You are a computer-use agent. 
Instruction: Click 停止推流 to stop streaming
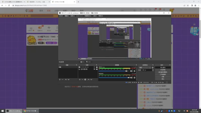[163, 68]
